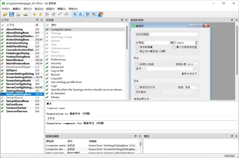Check the 禁止本计算机进入休眠 checkbox
This screenshot has width=239, height=158.
pos(137,51)
